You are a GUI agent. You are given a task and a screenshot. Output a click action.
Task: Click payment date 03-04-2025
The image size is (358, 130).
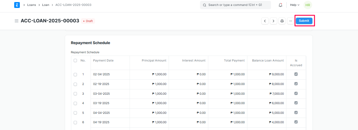click(101, 94)
